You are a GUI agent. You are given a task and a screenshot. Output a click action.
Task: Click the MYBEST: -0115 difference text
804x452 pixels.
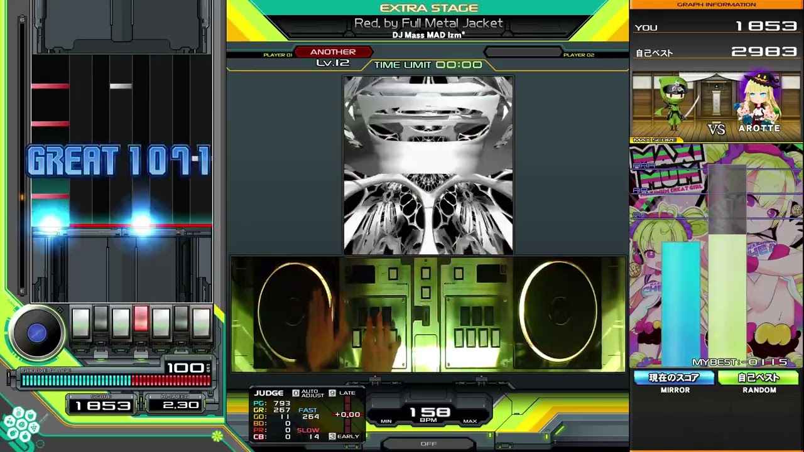(x=740, y=362)
